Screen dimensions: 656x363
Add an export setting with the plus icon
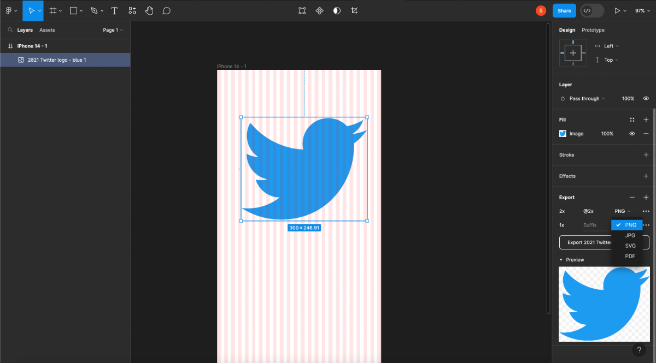[646, 198]
